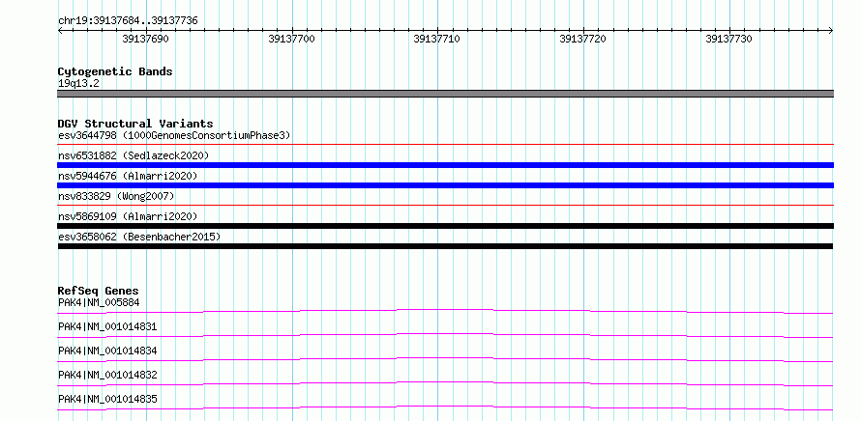Click the magenta line for PAK4|NM_001014832
This screenshot has width=861, height=421.
click(445, 383)
